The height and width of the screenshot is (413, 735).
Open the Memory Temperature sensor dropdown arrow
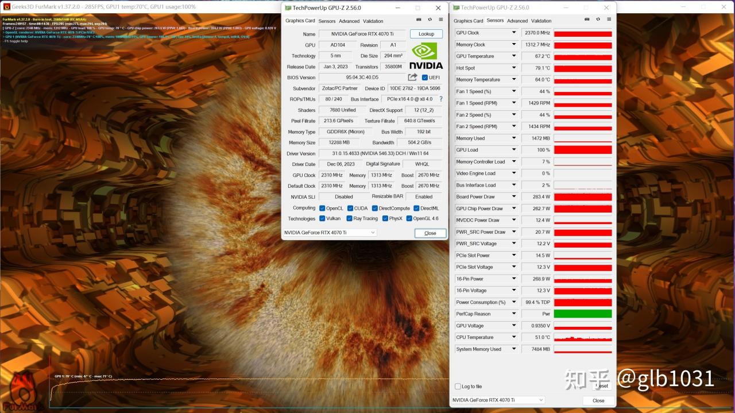(514, 80)
